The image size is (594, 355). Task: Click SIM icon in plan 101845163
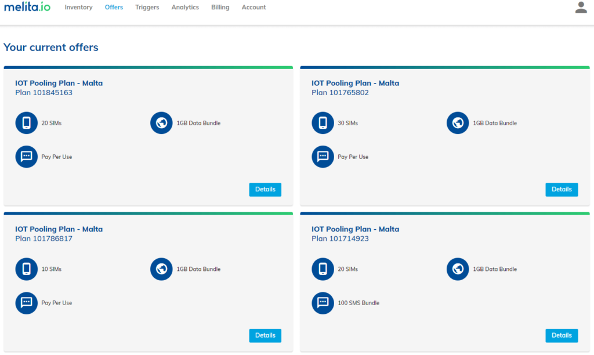(x=26, y=123)
